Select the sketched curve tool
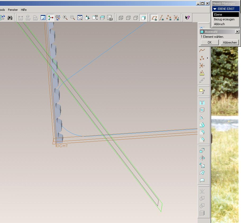 click(202, 50)
